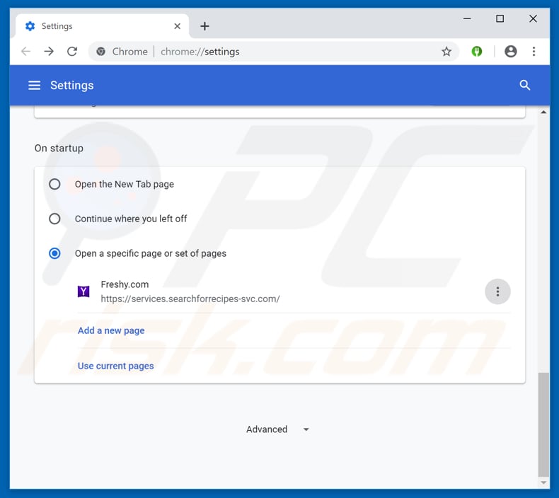Go back using the back arrow
Screen dimensions: 559x498
[x=25, y=52]
